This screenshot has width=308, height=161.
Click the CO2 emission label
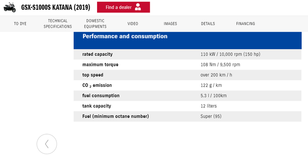(x=97, y=85)
